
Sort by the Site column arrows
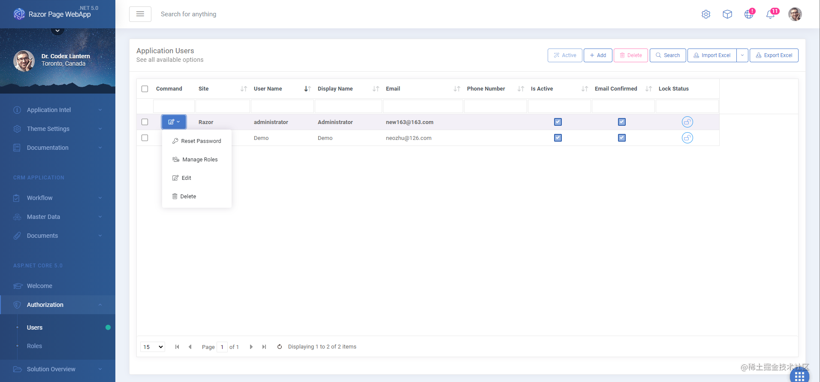coord(244,89)
